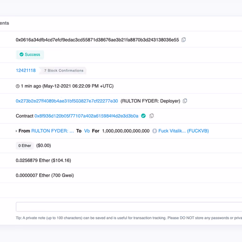The height and width of the screenshot is (242, 242).
Task: Click the (RULTON FYDER: Deployer) label
Action: (x=151, y=101)
